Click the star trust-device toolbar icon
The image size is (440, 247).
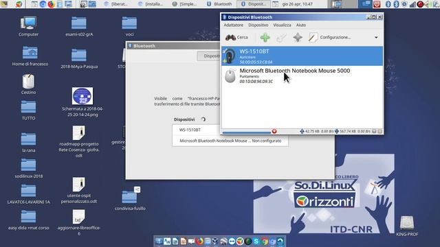tap(298, 38)
